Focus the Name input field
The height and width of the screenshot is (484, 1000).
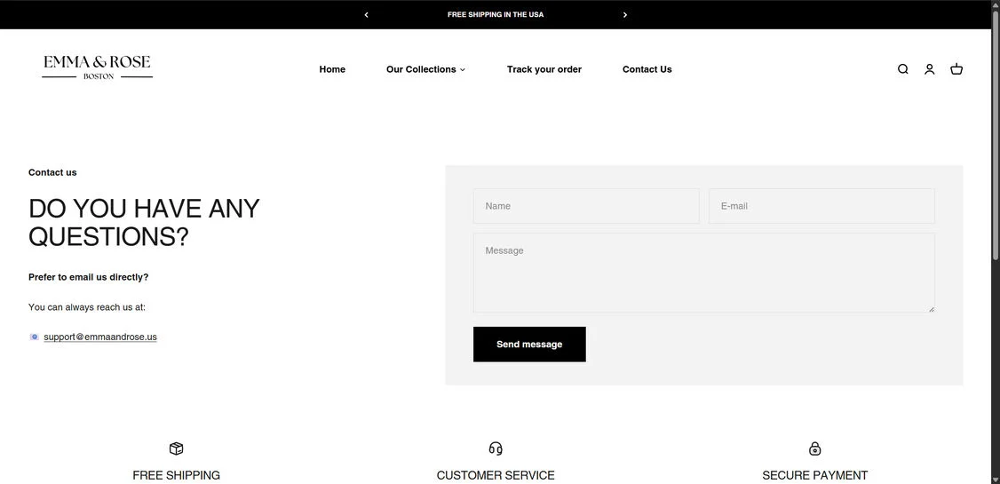[586, 206]
